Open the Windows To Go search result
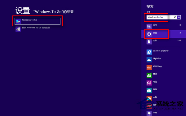The height and width of the screenshot is (116, 186). [38, 21]
